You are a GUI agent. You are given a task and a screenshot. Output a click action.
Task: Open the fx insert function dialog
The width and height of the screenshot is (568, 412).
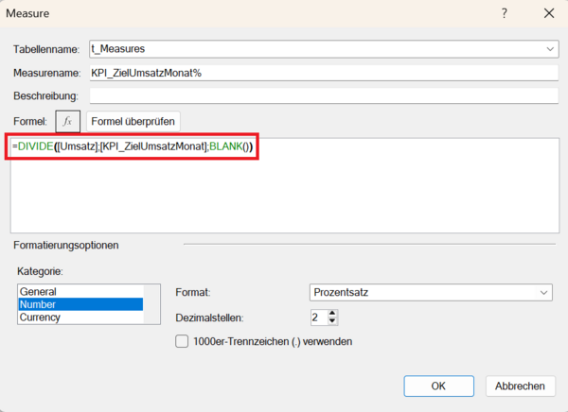tap(67, 121)
